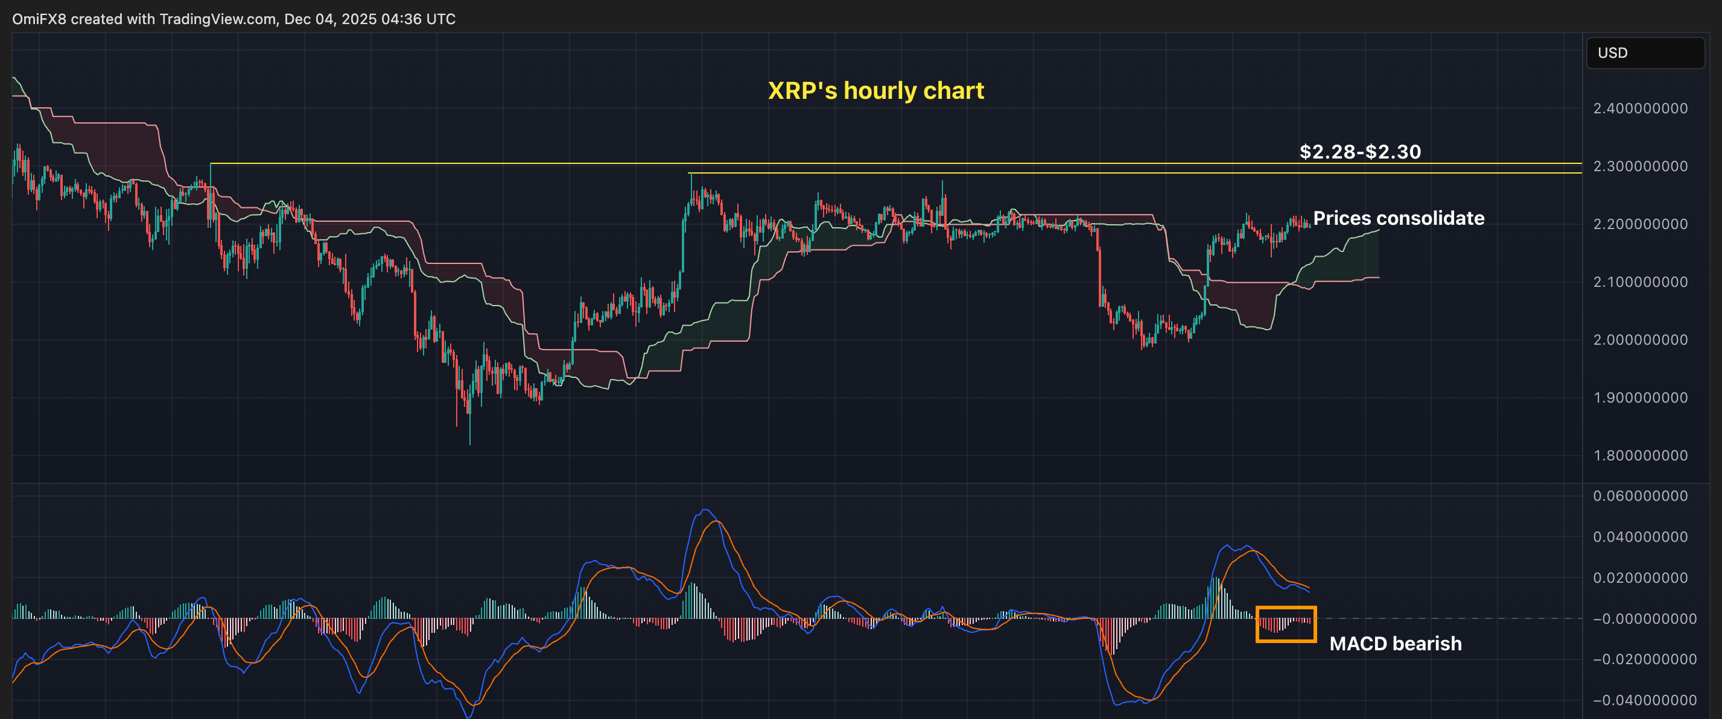Click the "XRP's hourly chart" title text
1722x719 pixels.
[x=875, y=90]
